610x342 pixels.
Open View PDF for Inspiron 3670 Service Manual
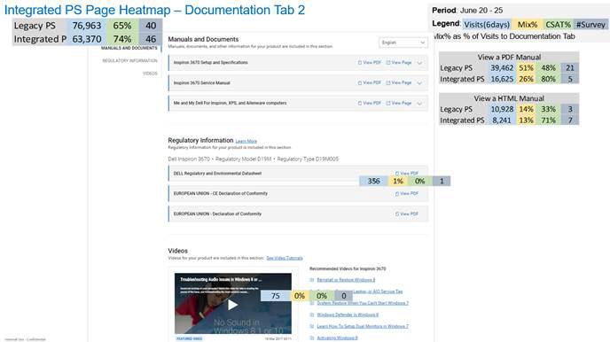(369, 82)
